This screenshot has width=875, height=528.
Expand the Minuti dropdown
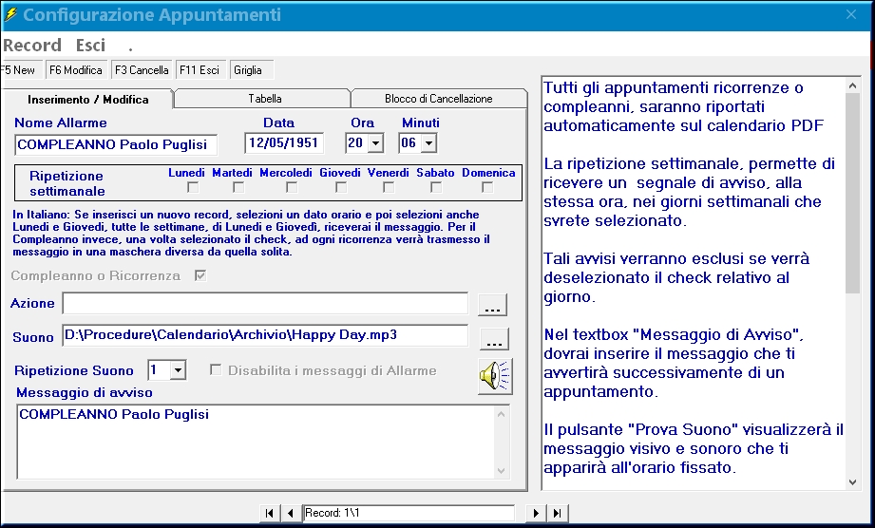coord(428,143)
